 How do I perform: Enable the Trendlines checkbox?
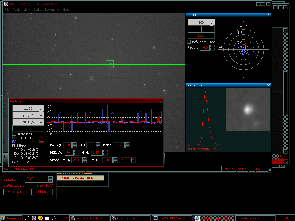(14, 134)
